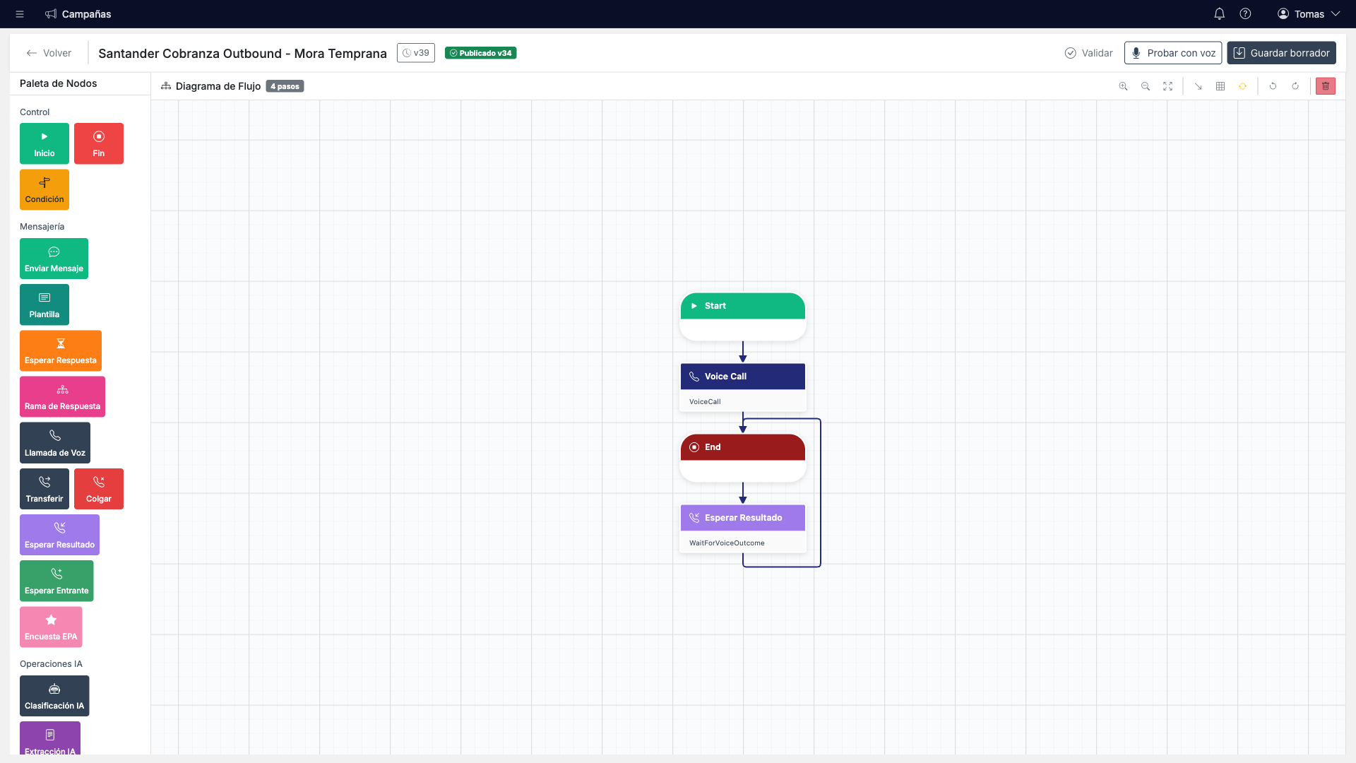
Task: Click the Diagrama de Flujo heading
Action: click(x=218, y=86)
